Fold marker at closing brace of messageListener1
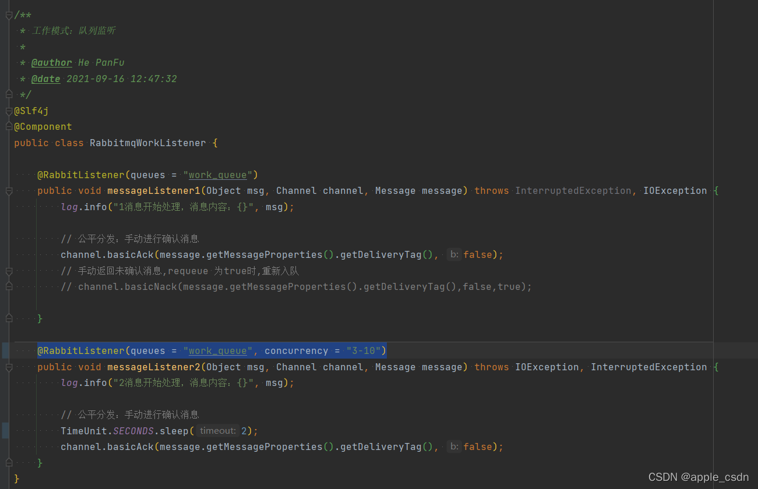Viewport: 758px width, 489px height. coord(9,318)
